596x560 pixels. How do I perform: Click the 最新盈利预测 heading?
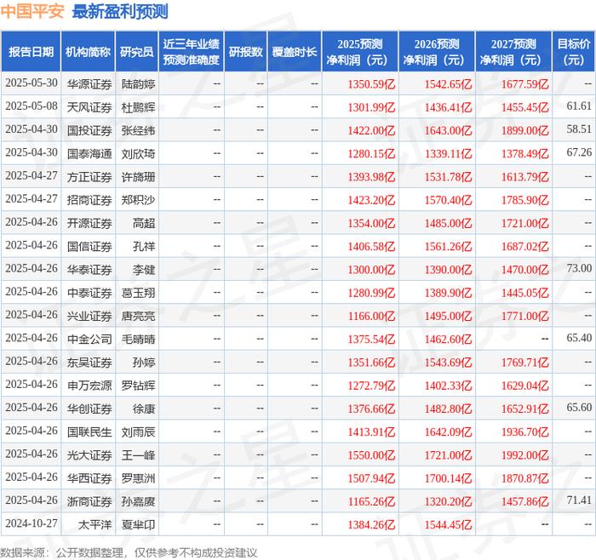(120, 11)
